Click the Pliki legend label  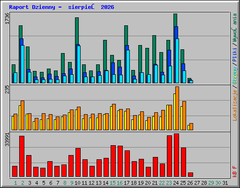[x=235, y=55]
